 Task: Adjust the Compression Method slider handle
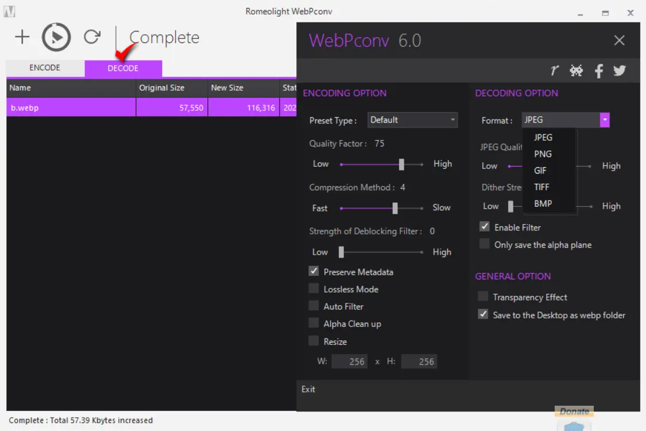[395, 208]
